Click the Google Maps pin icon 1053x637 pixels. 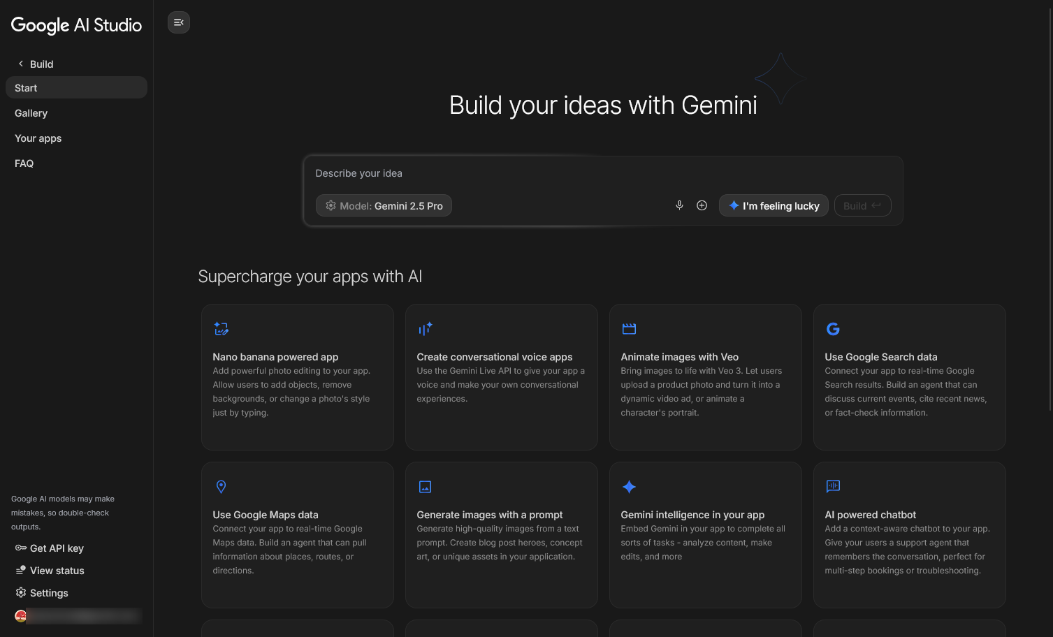(222, 486)
